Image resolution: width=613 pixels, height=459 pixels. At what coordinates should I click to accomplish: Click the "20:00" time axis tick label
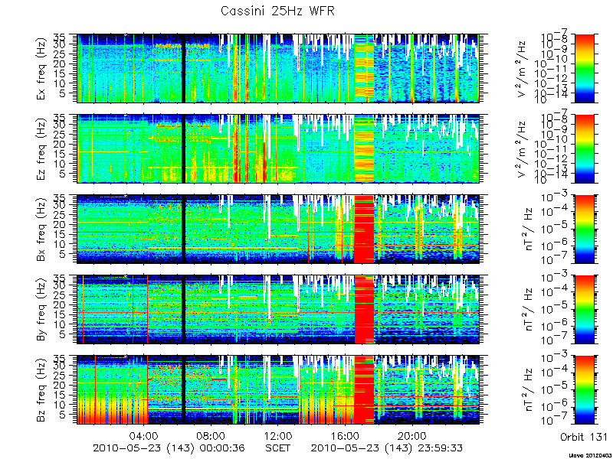(x=413, y=435)
